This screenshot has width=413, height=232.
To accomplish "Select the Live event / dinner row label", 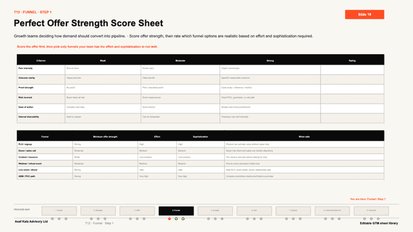I will [45, 170].
